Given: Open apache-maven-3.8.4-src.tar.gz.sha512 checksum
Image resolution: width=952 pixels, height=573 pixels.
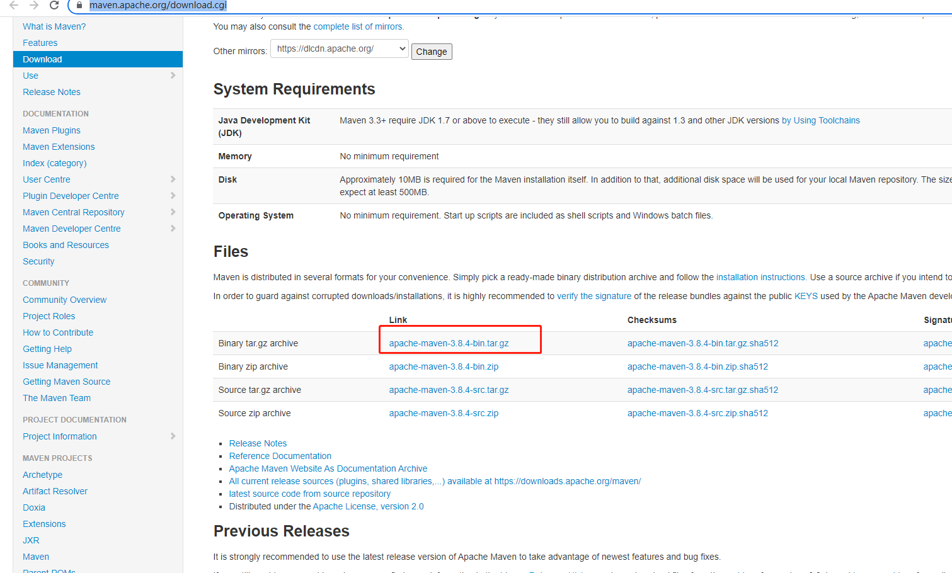Looking at the screenshot, I should (x=703, y=390).
